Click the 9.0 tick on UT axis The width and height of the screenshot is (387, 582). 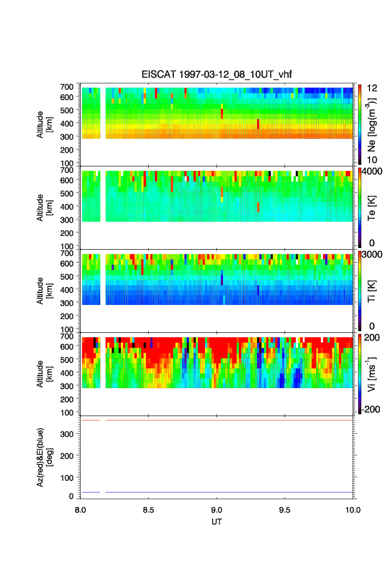[216, 510]
